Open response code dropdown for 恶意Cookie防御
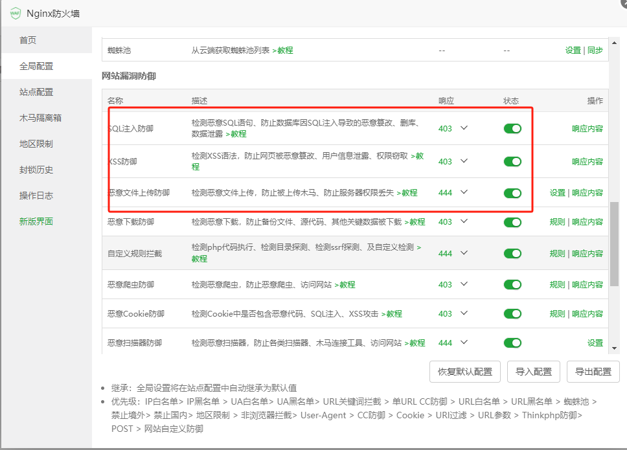 tap(463, 313)
